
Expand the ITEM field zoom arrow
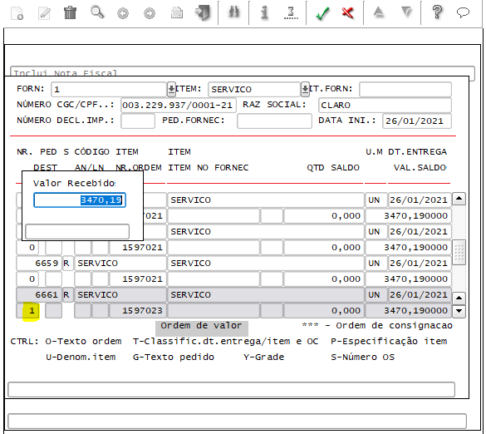point(305,89)
